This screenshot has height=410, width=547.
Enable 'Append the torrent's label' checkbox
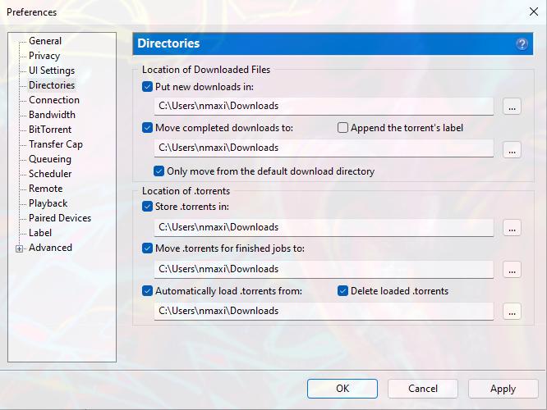(342, 128)
